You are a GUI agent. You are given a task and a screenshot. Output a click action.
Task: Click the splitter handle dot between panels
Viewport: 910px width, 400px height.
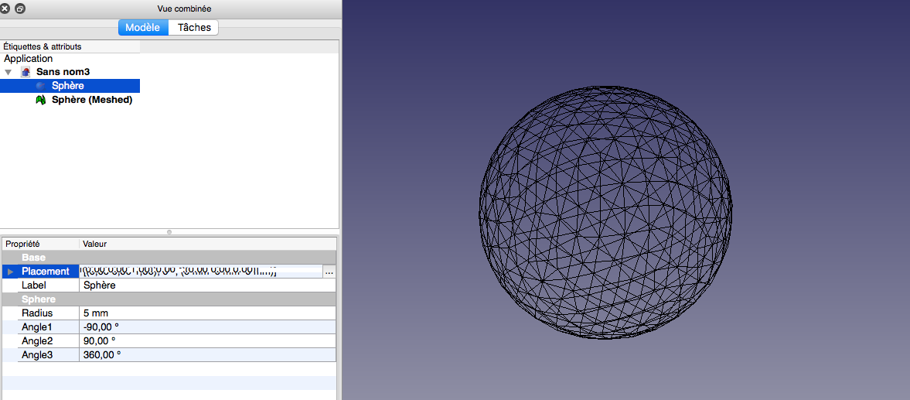click(169, 232)
